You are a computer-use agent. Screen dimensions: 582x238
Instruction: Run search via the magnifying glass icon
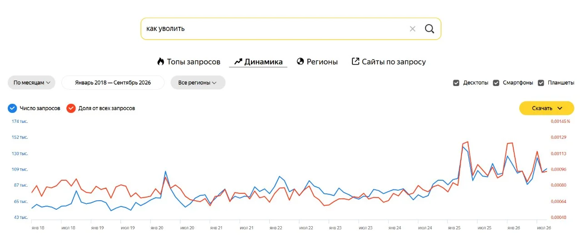[430, 29]
